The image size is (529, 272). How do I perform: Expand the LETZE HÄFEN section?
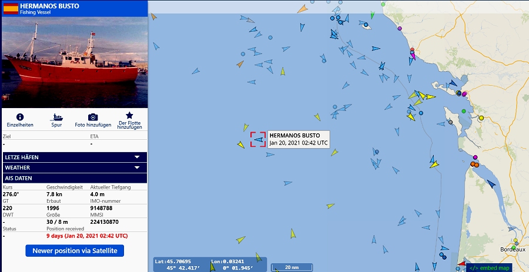pyautogui.click(x=75, y=157)
